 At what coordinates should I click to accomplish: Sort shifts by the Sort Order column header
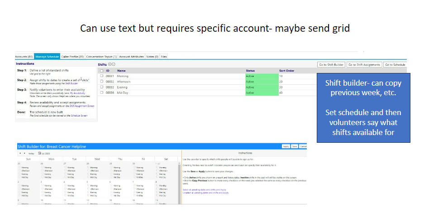[286, 71]
